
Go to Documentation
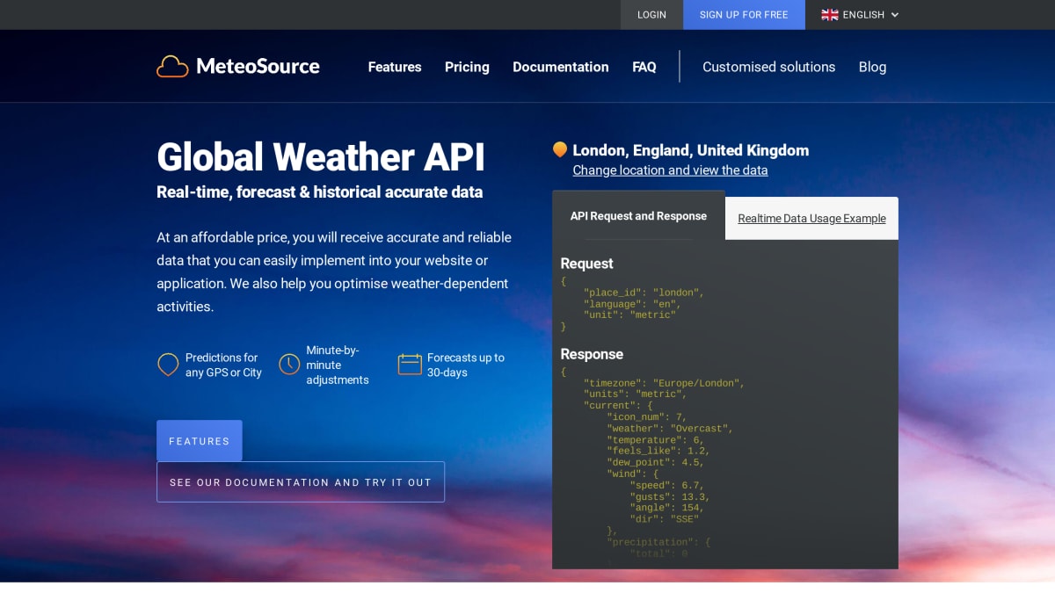pyautogui.click(x=561, y=67)
